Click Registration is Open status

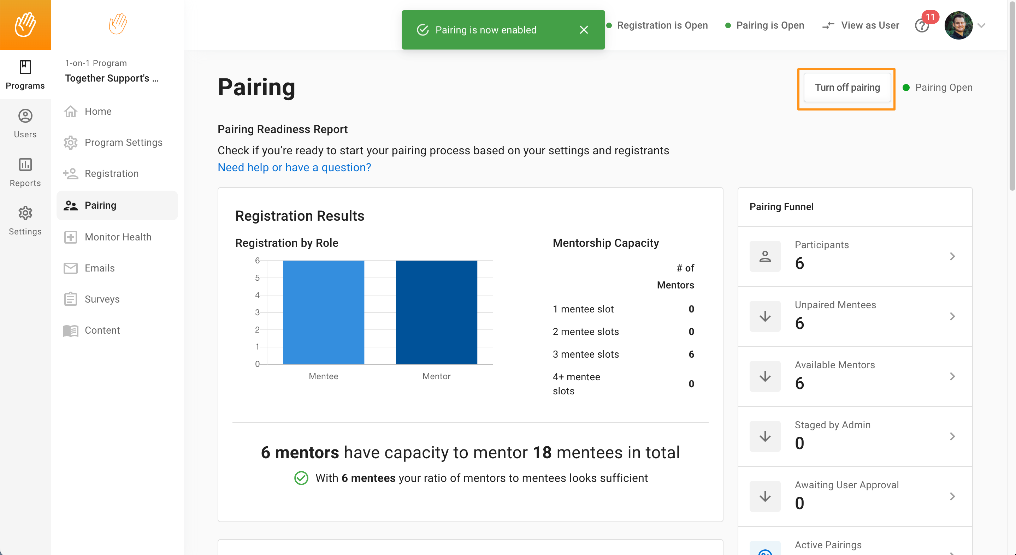pyautogui.click(x=657, y=25)
